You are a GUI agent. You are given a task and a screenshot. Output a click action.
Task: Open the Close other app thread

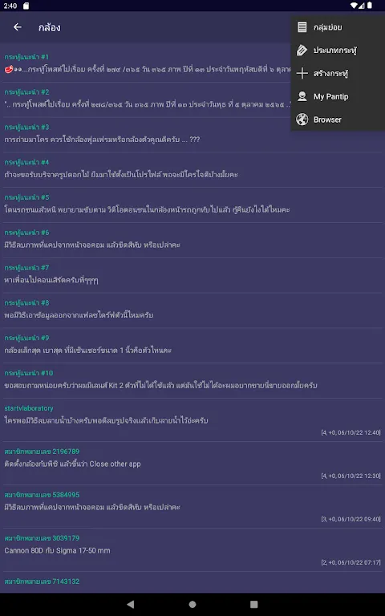[x=192, y=463]
